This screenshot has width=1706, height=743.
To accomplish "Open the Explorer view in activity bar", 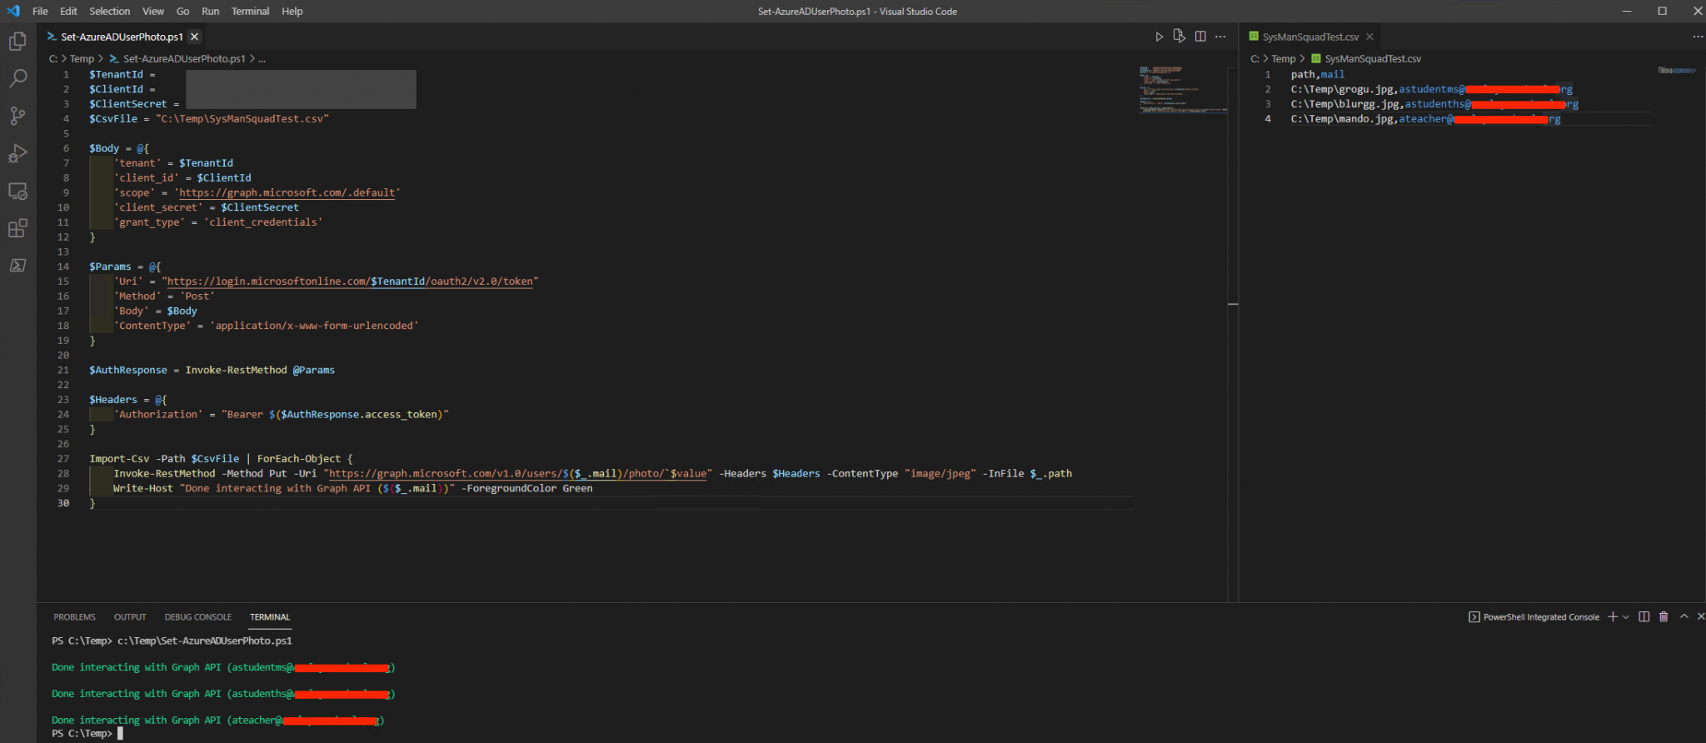I will click(x=17, y=42).
